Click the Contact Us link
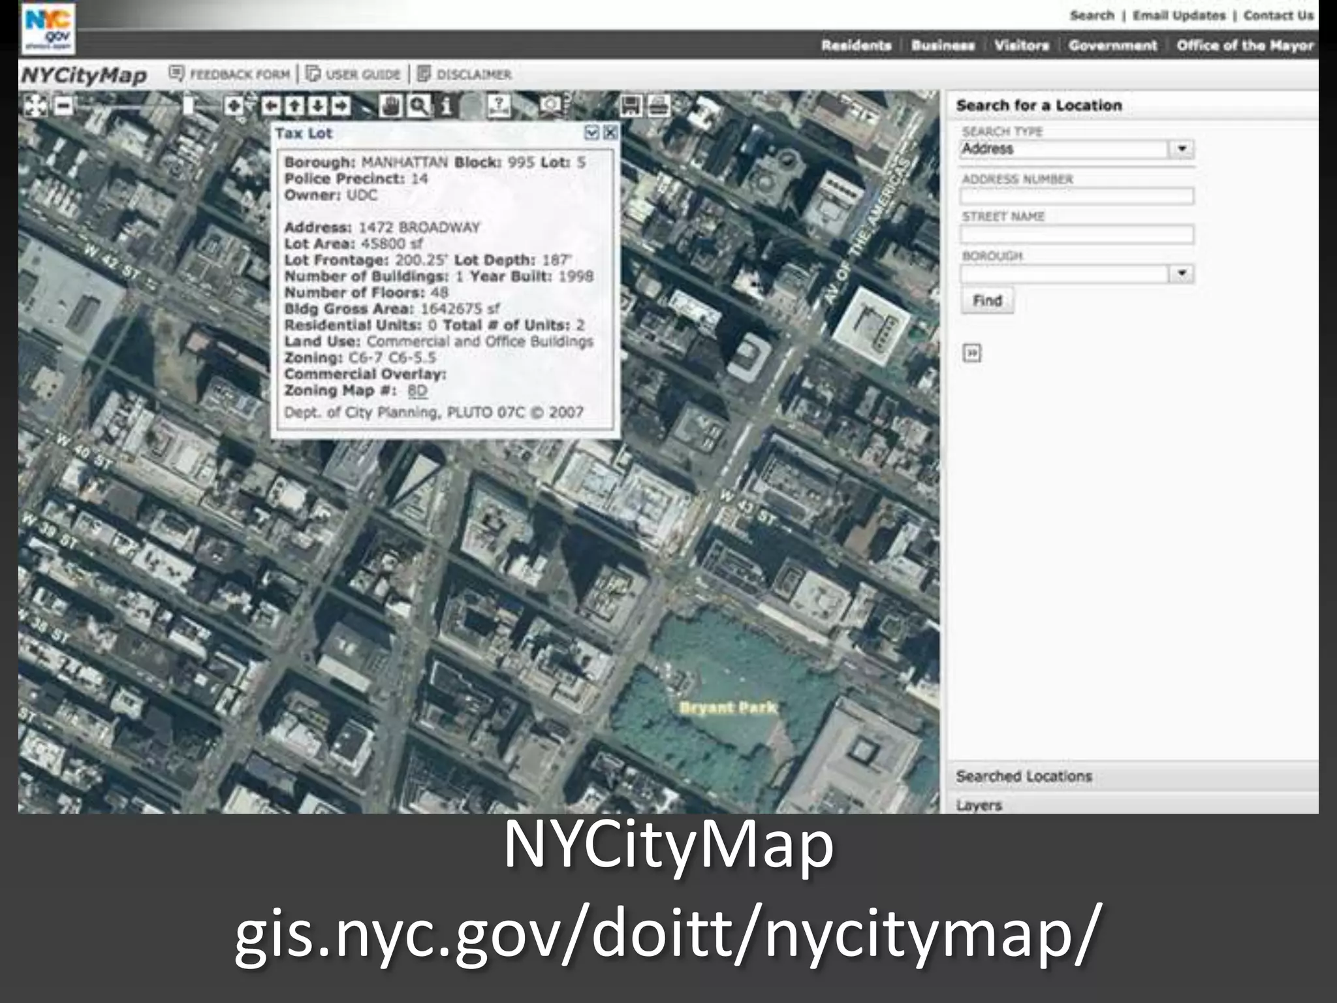 (1278, 16)
